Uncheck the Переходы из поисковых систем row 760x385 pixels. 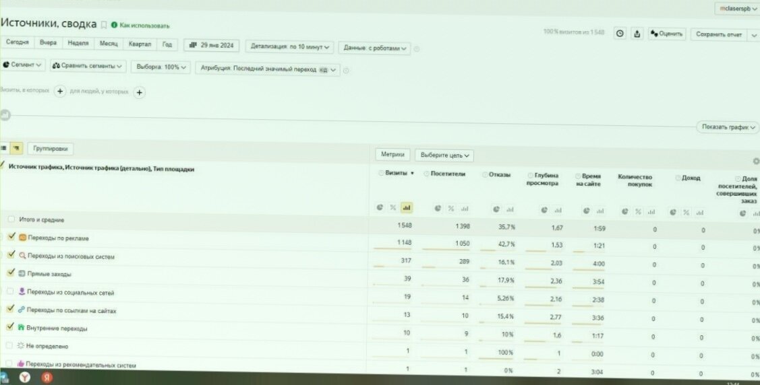pyautogui.click(x=11, y=254)
